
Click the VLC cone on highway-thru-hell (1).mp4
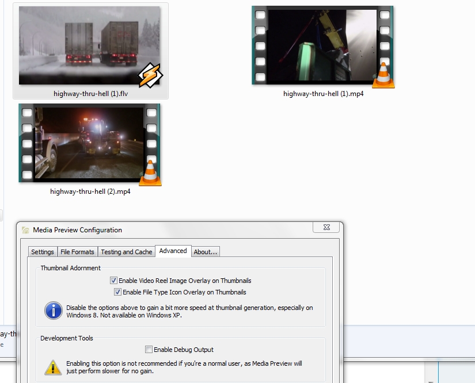pyautogui.click(x=383, y=76)
